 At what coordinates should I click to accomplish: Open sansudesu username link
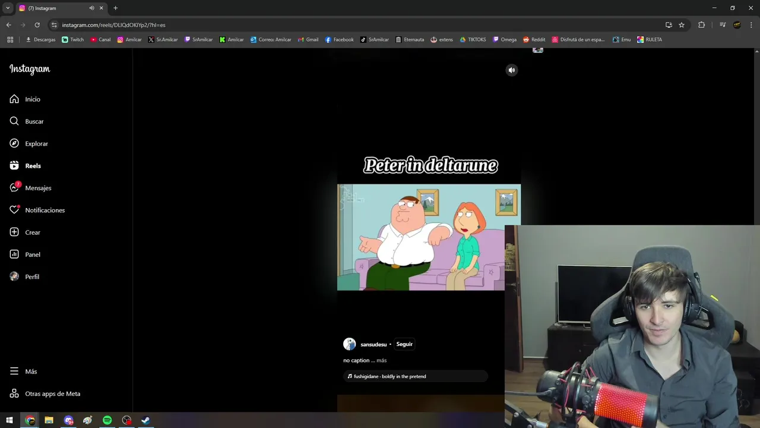[373, 345]
